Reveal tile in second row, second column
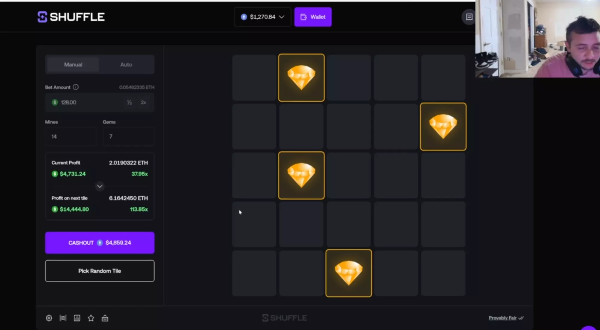This screenshot has width=600, height=330. (301, 127)
